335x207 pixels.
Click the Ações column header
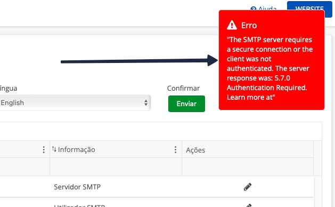tap(248, 149)
